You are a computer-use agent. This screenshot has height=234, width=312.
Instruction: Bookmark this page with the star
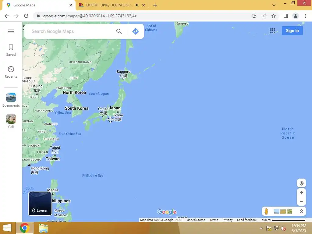(274, 16)
